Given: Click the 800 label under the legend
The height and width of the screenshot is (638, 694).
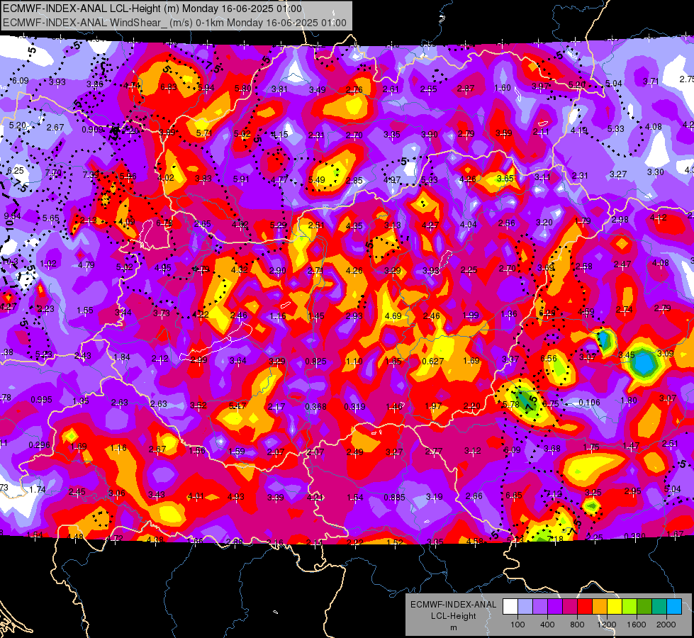Looking at the screenshot, I should (x=577, y=625).
